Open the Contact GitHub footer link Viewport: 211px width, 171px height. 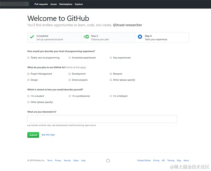144,160
